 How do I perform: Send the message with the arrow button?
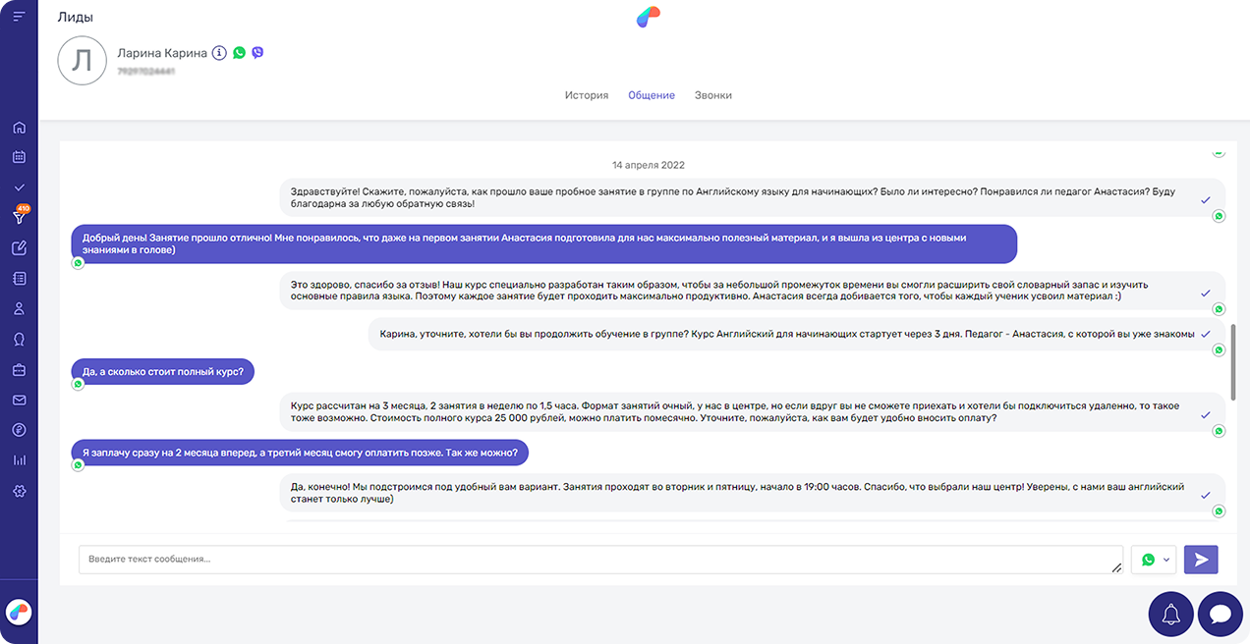point(1201,560)
